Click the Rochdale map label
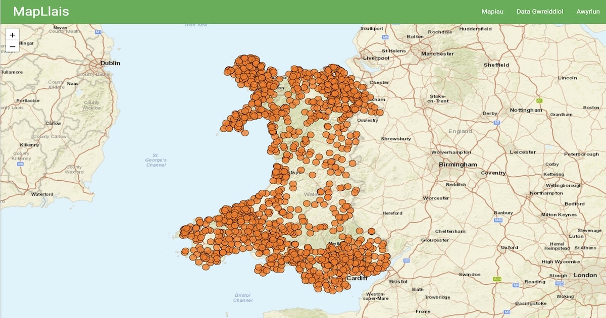This screenshot has width=606, height=318. pyautogui.click(x=440, y=32)
